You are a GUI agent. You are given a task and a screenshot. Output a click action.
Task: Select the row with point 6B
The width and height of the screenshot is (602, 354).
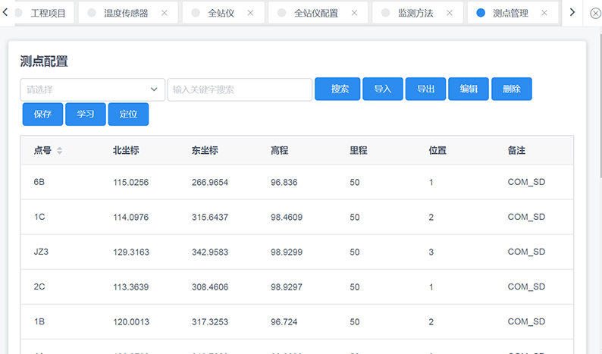coord(296,182)
